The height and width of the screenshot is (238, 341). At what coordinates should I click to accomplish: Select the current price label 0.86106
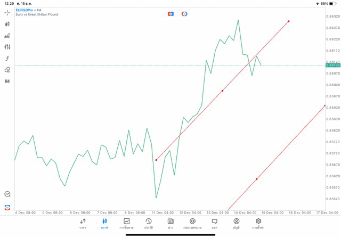(332, 65)
